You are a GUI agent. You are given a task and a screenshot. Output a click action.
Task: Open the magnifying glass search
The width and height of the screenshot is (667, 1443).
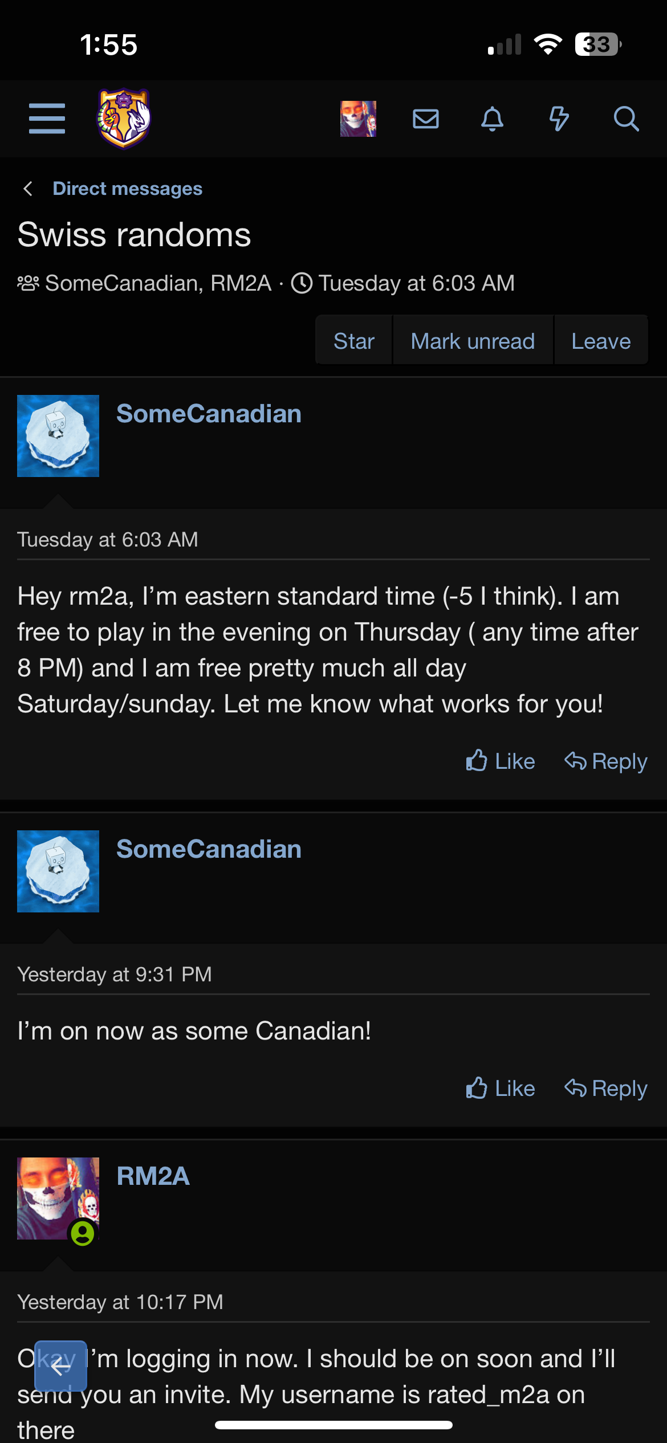point(625,119)
